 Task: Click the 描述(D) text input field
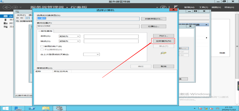pyautogui.click(x=111, y=41)
